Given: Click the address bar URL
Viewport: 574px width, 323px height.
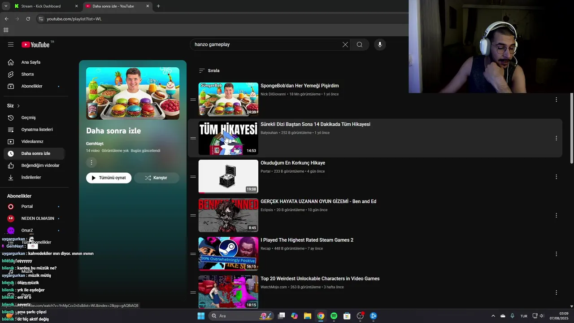Looking at the screenshot, I should [x=74, y=19].
